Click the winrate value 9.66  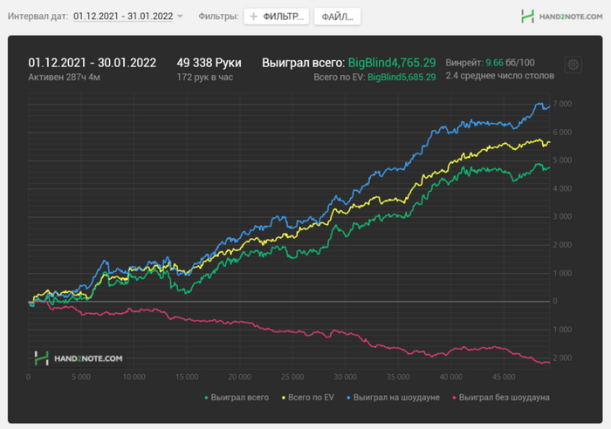pyautogui.click(x=494, y=63)
